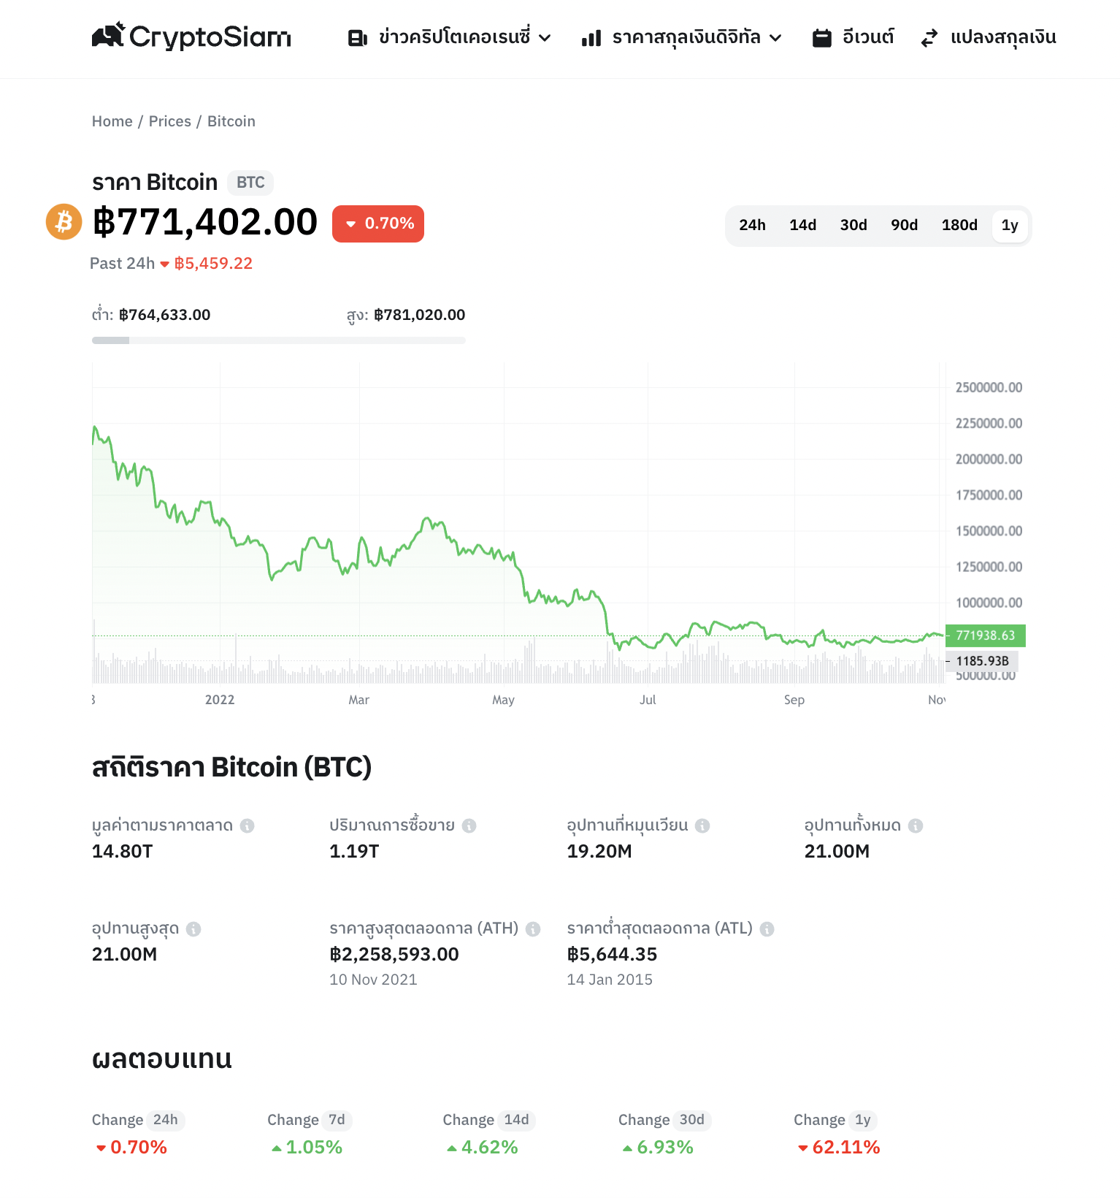Go to Home breadcrumb link

[112, 121]
